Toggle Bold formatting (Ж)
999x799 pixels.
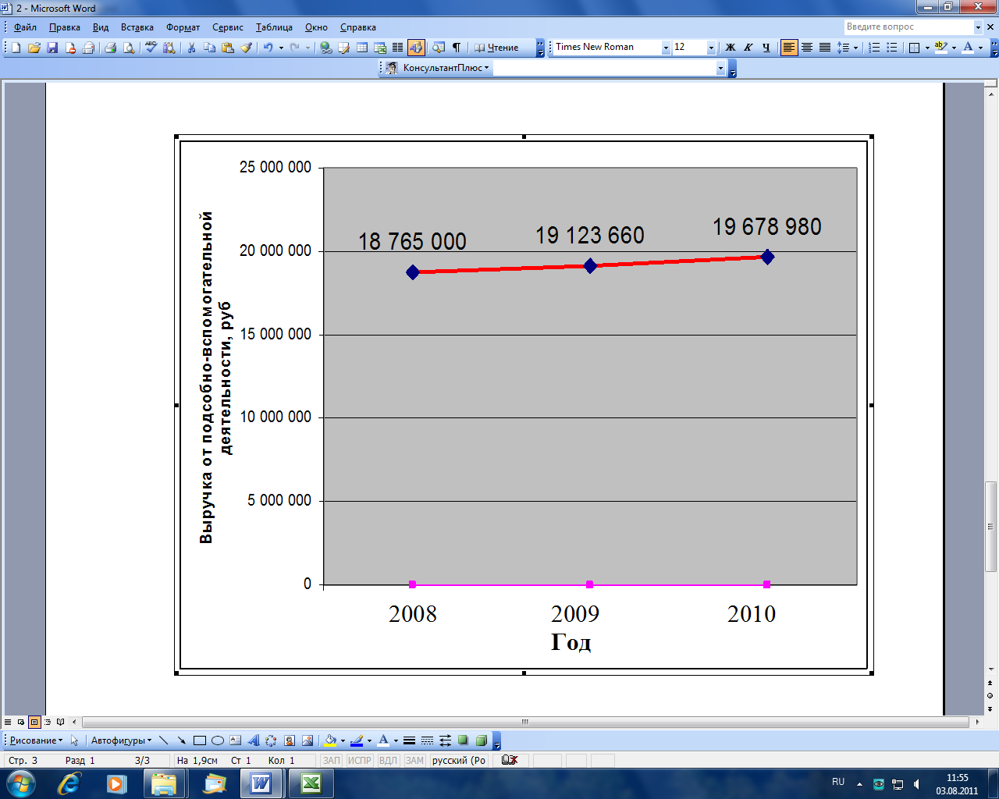(x=731, y=48)
